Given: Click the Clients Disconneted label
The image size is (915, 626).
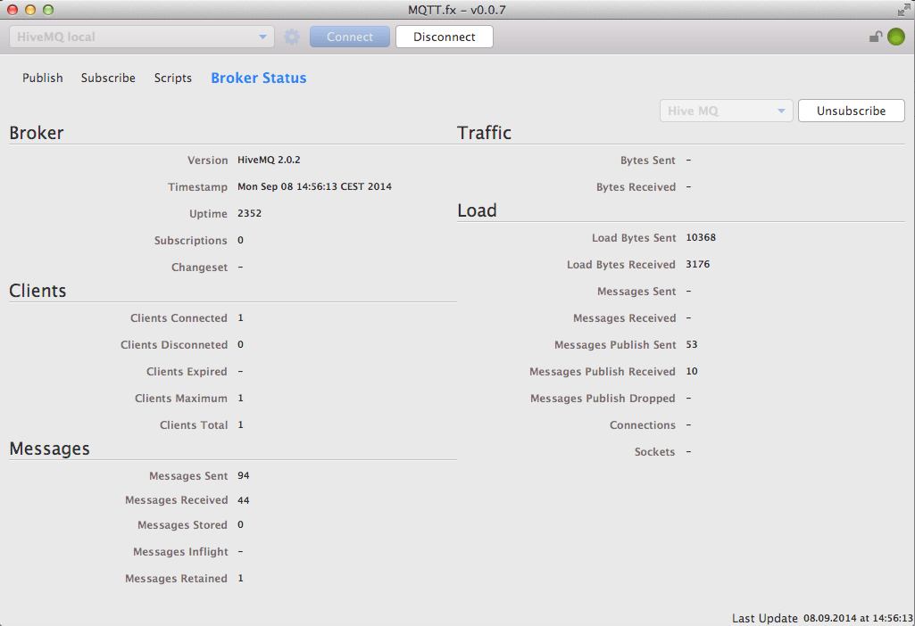Looking at the screenshot, I should click(174, 344).
